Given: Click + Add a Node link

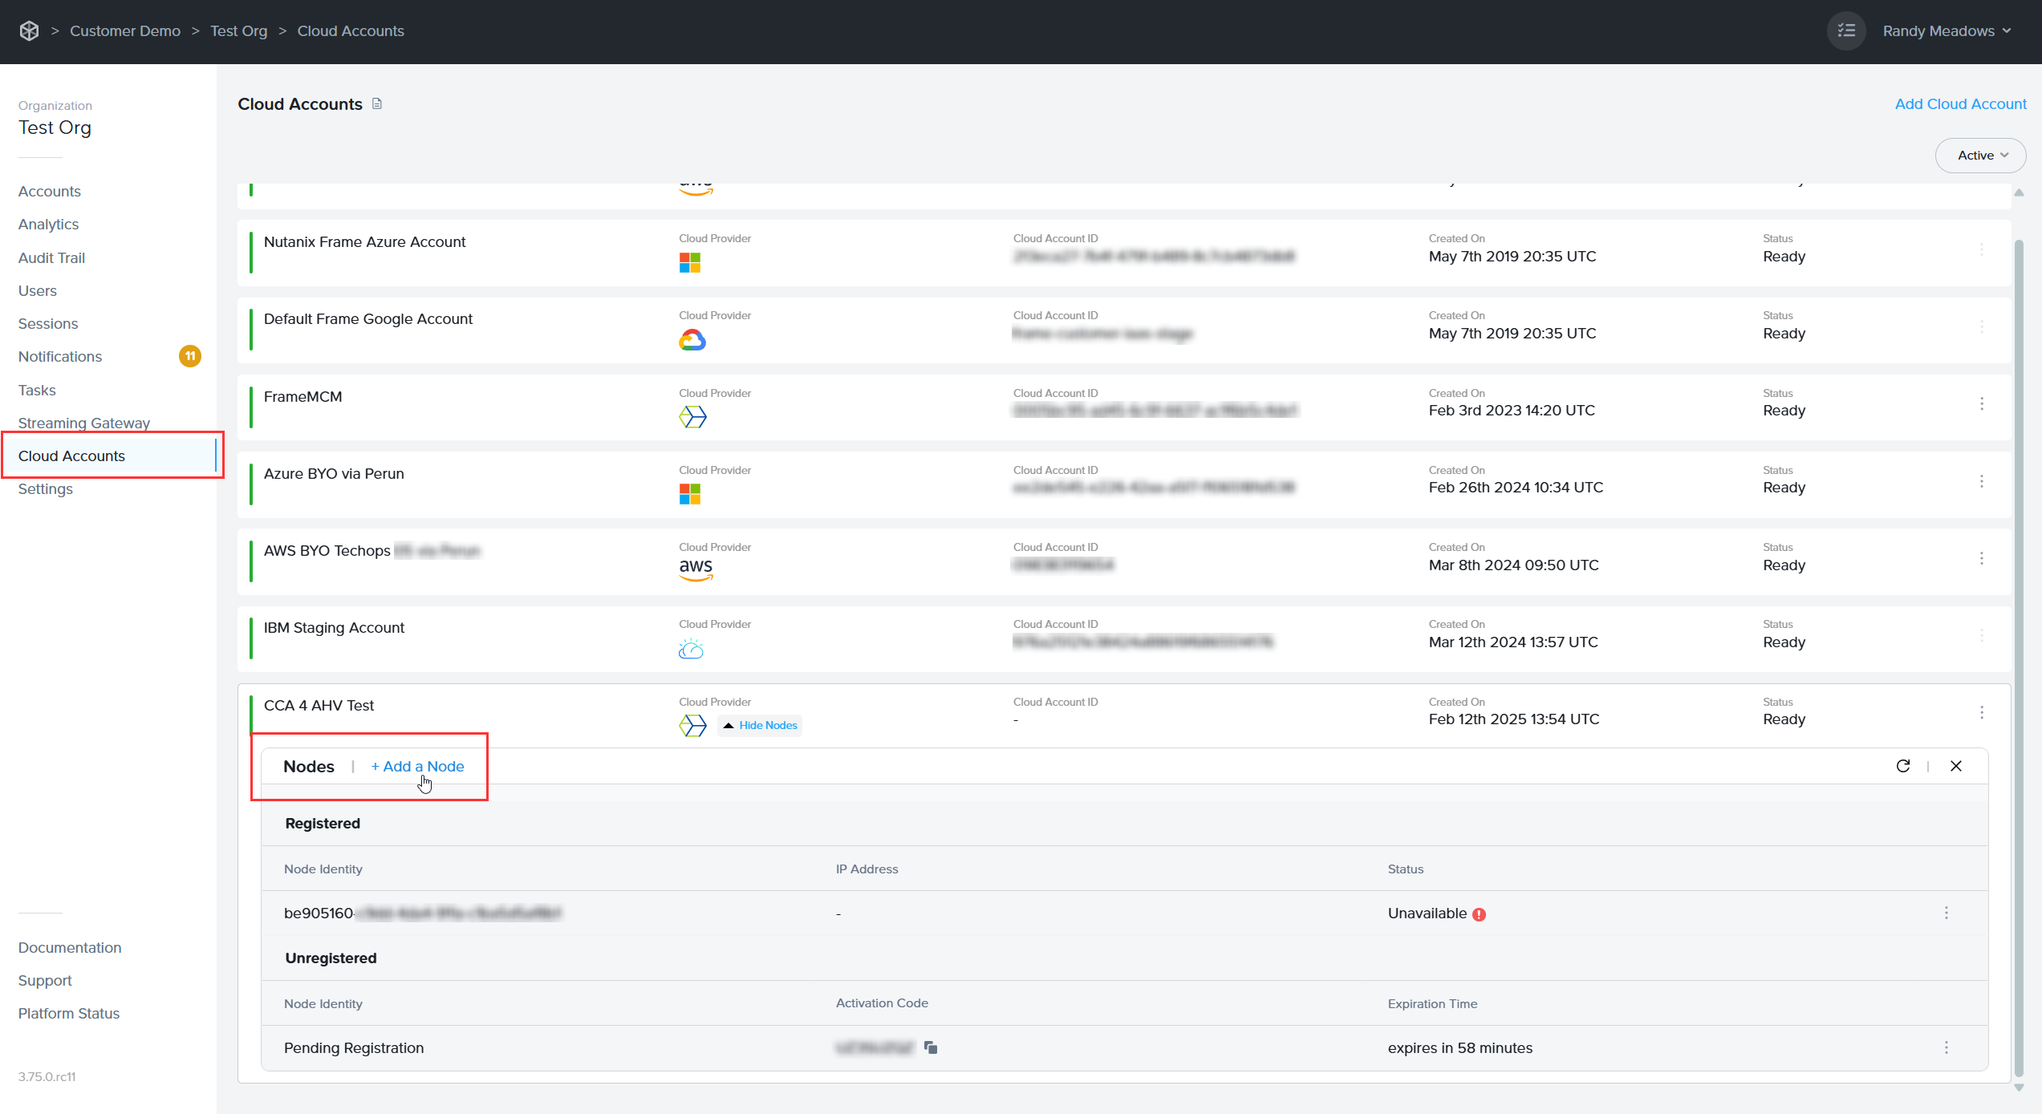Looking at the screenshot, I should click(417, 766).
